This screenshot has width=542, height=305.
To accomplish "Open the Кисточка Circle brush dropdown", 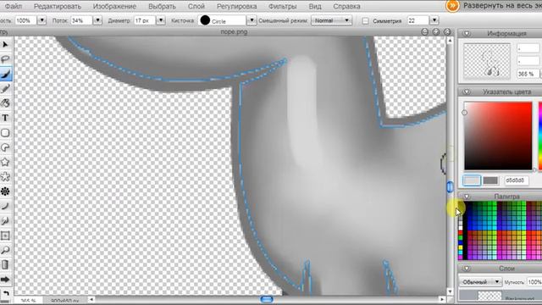I will (x=252, y=20).
